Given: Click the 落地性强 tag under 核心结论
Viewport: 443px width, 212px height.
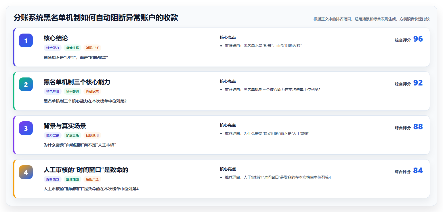Looking at the screenshot, I should click(x=72, y=48).
